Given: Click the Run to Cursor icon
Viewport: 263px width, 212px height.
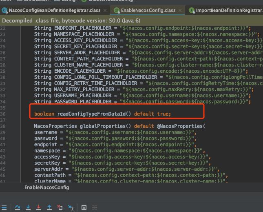Looking at the screenshot, I should pyautogui.click(x=71, y=208).
